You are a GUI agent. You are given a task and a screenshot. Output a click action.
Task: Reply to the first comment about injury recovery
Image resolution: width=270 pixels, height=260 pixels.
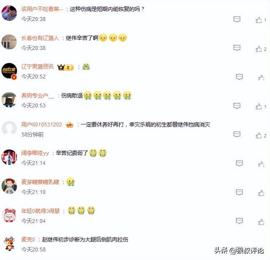point(237,19)
